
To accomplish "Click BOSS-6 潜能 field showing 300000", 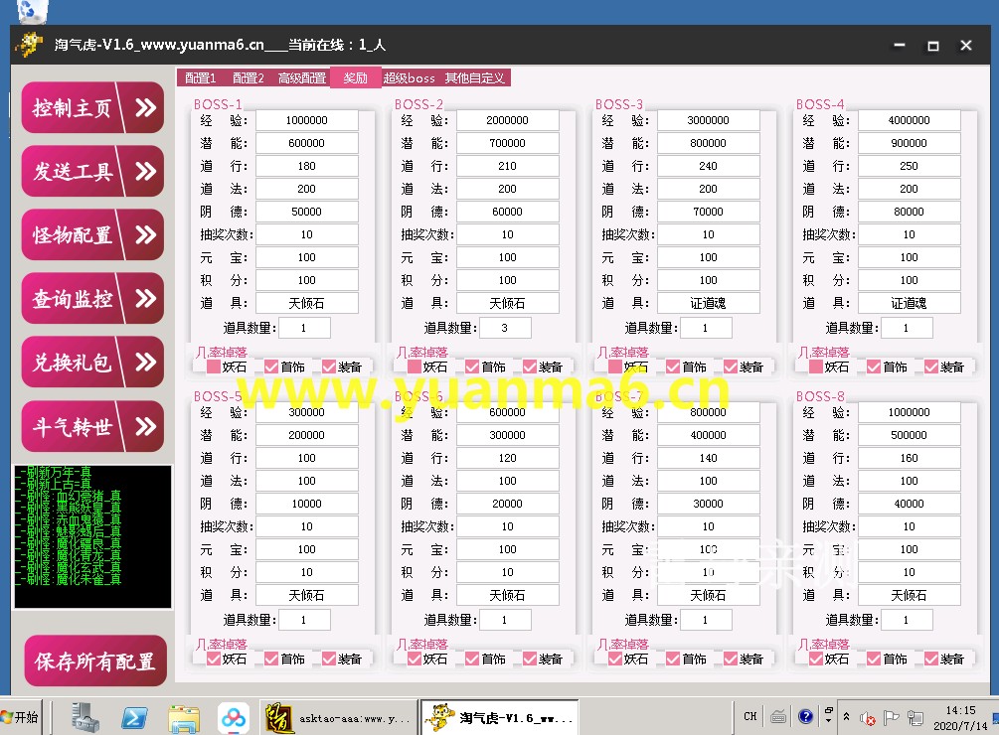I will [507, 435].
